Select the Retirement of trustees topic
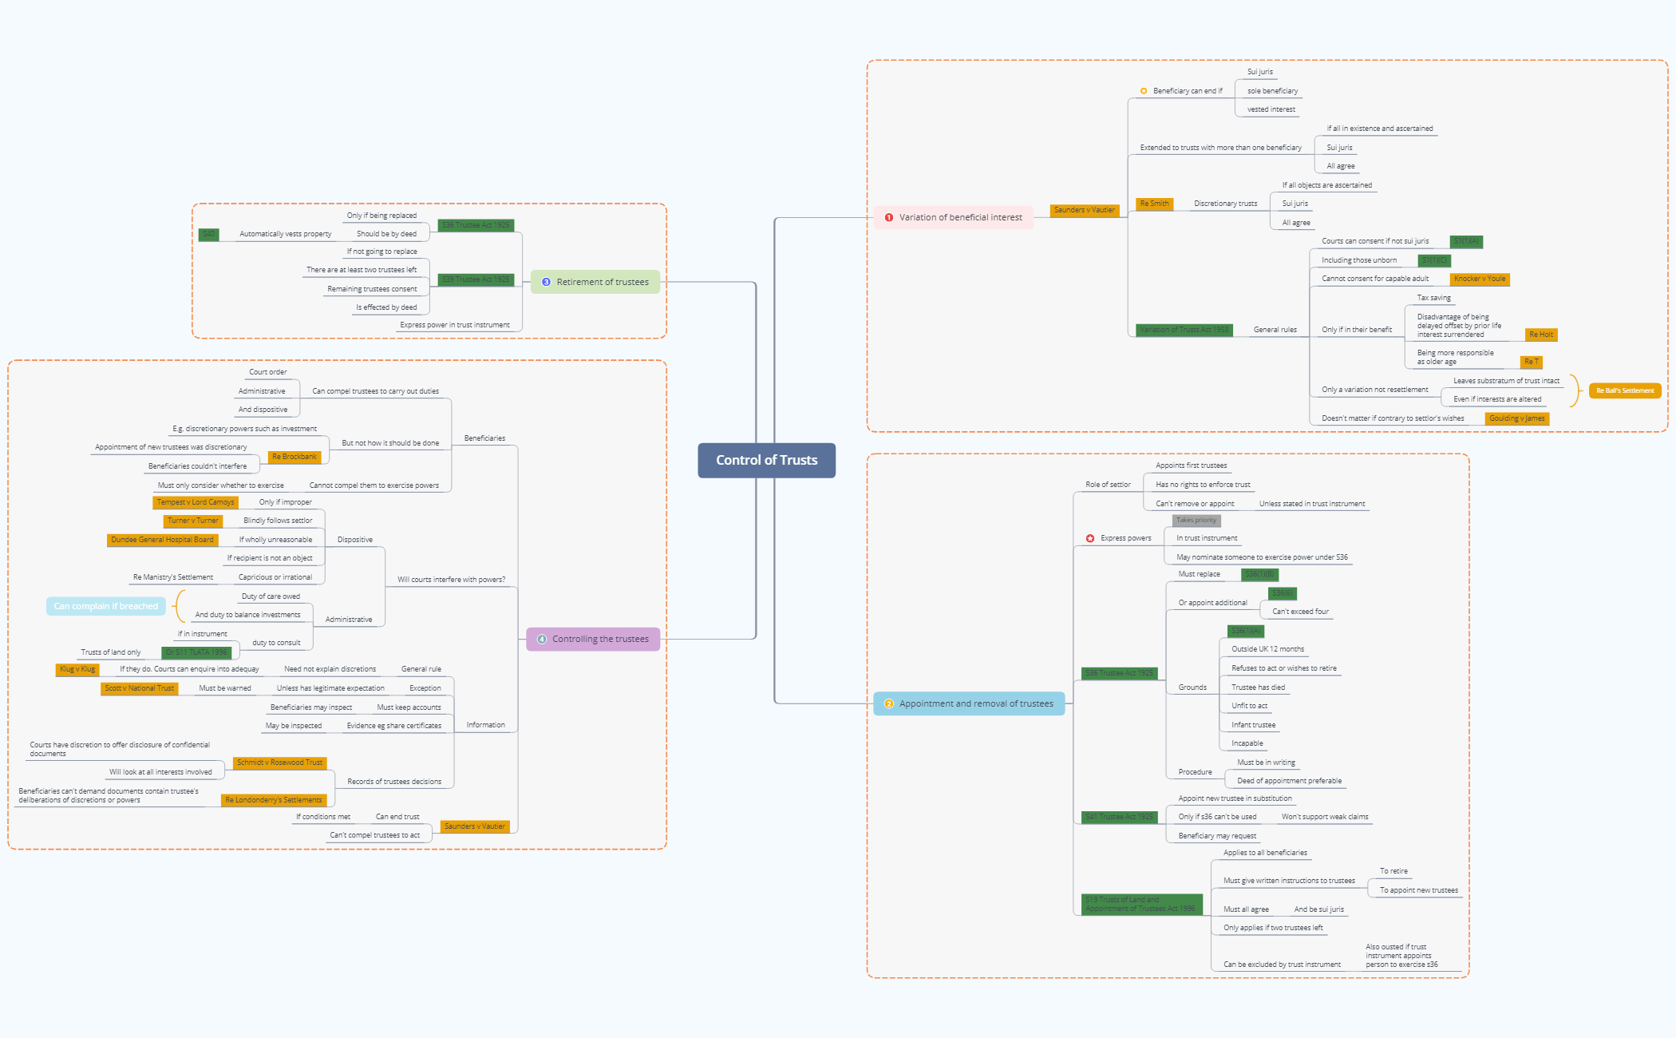 click(595, 282)
